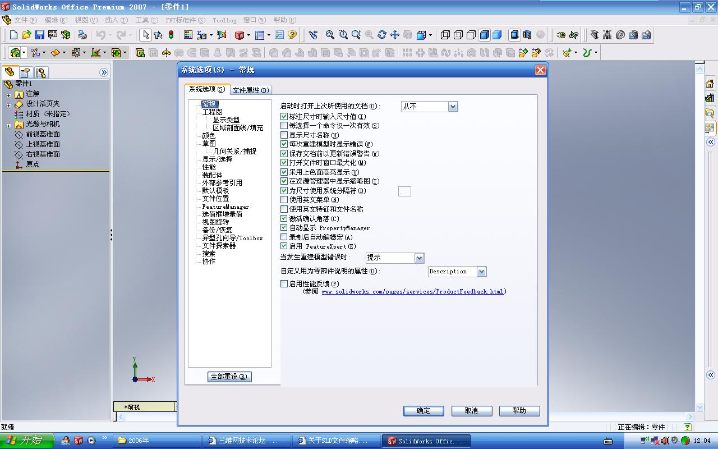Select 装配体 in the options tree
Screen dimensions: 718x449
tap(212, 175)
